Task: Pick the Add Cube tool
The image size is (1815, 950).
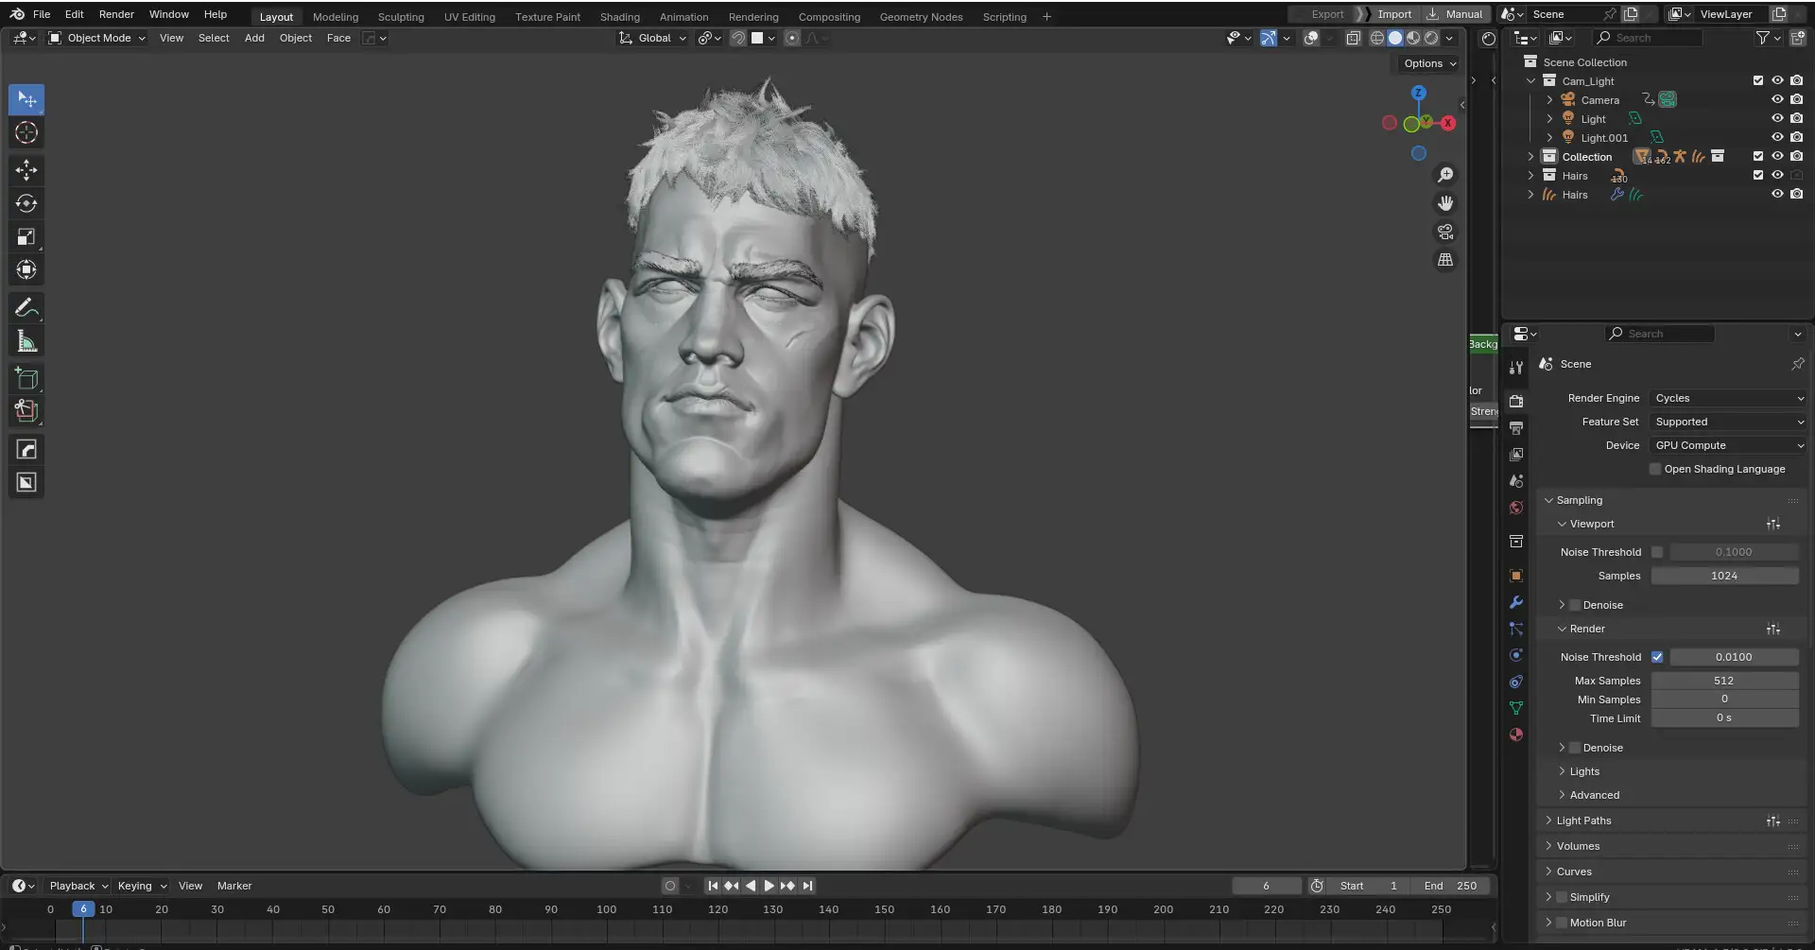Action: (26, 379)
